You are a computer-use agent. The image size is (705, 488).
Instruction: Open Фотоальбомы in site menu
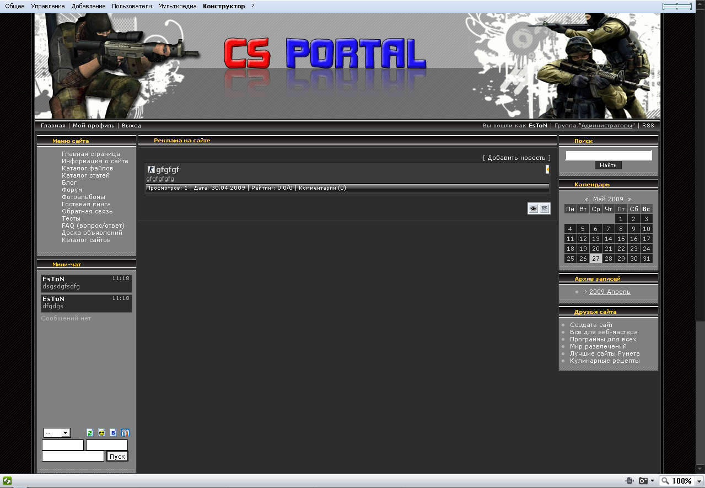(x=84, y=197)
